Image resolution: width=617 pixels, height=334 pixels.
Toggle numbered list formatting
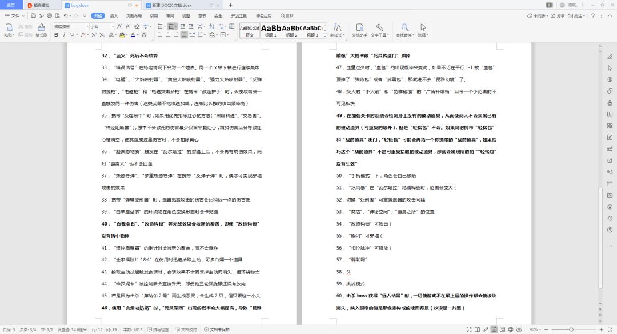(171, 26)
